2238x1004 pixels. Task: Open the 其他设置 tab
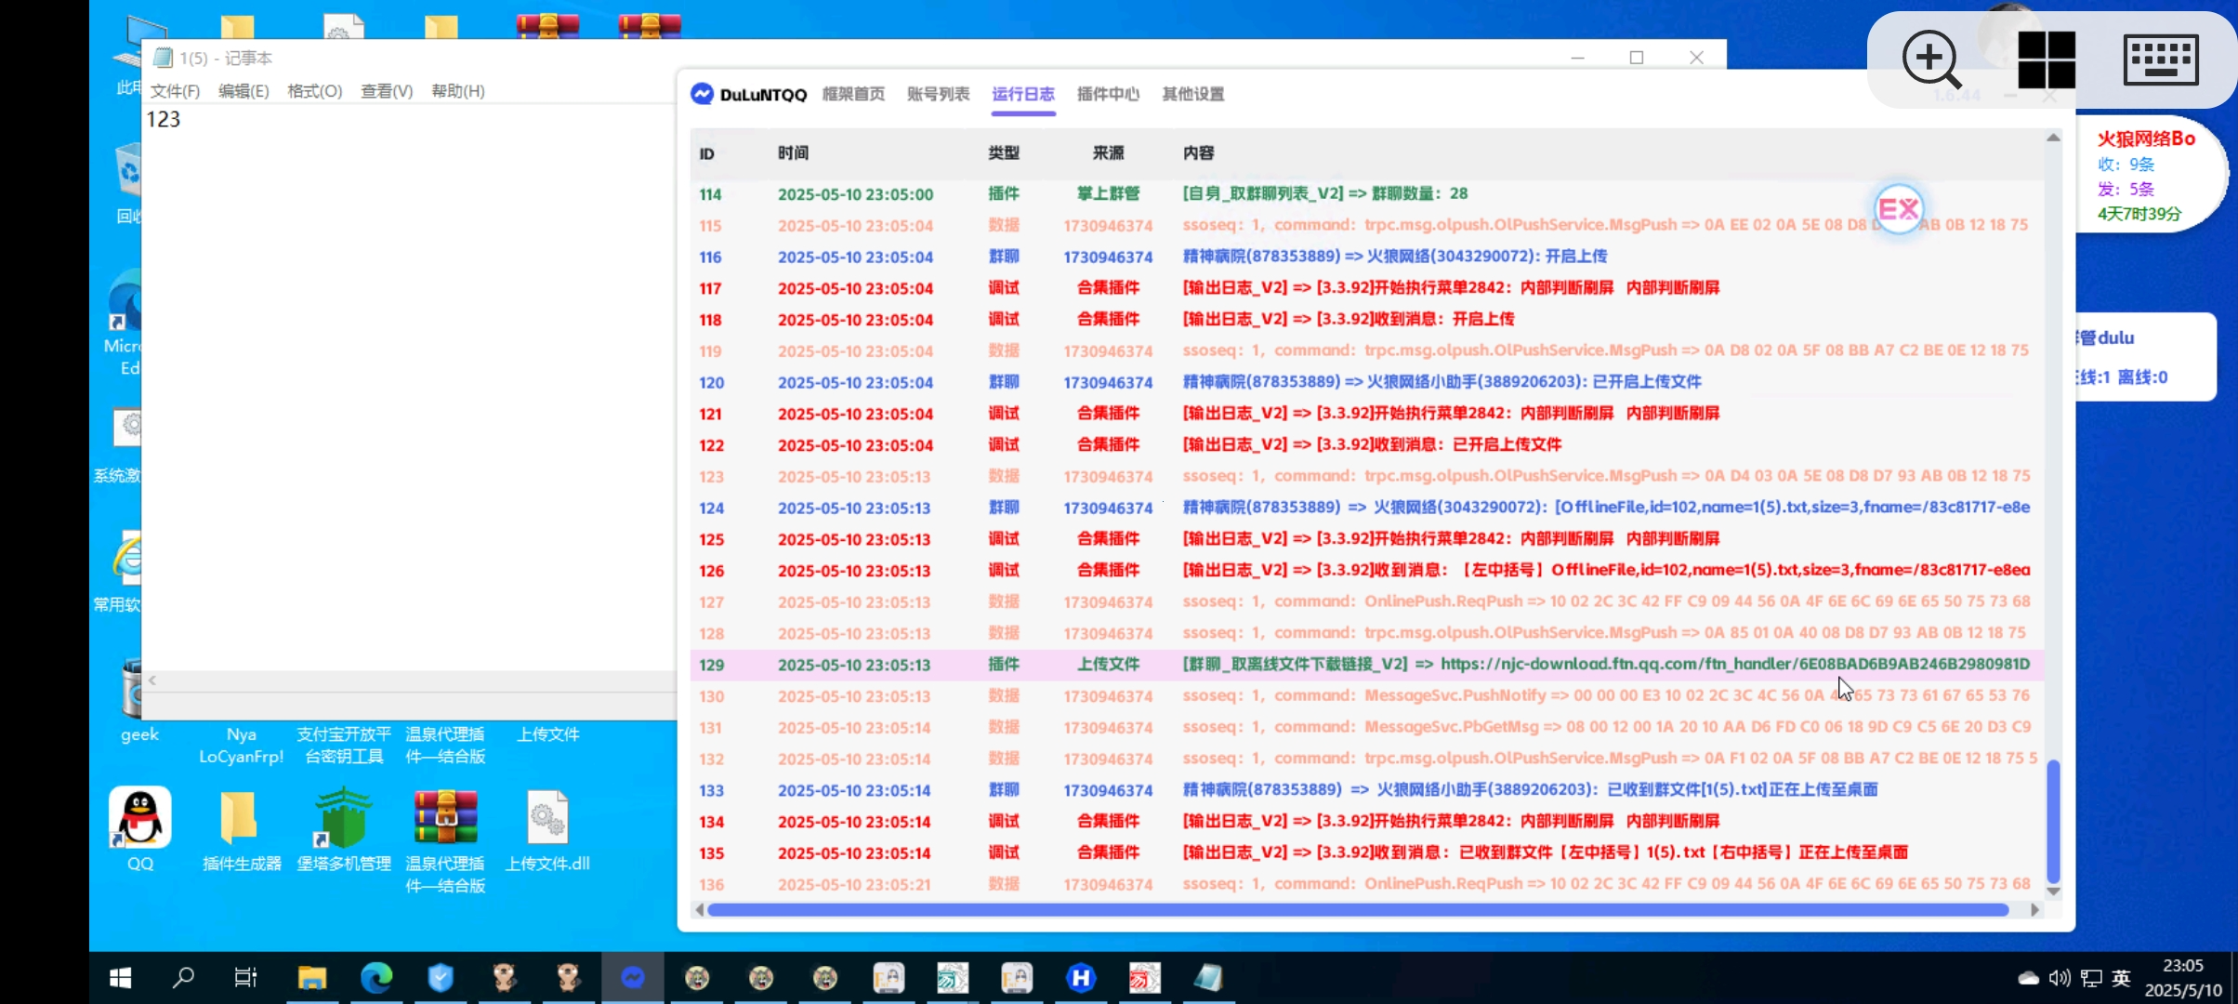coord(1192,94)
